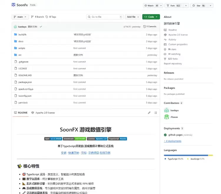Click the kaolayu contributor avatar
The image size is (221, 194).
(166, 110)
